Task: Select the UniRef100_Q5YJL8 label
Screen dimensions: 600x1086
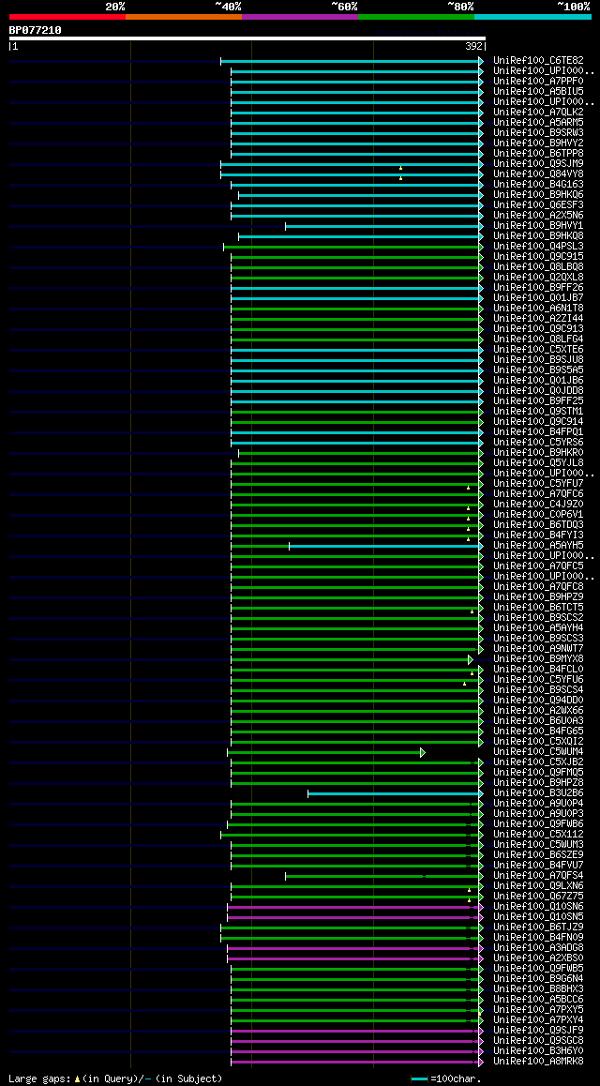Action: (x=538, y=463)
